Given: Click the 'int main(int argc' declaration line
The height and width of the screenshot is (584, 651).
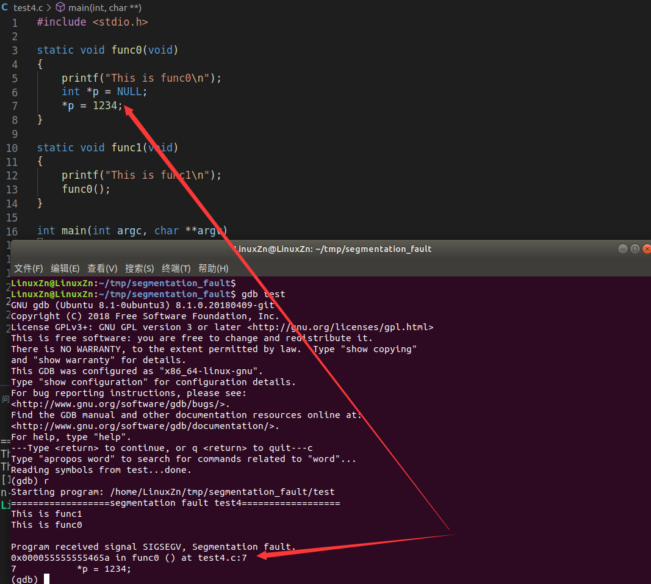Looking at the screenshot, I should (132, 231).
